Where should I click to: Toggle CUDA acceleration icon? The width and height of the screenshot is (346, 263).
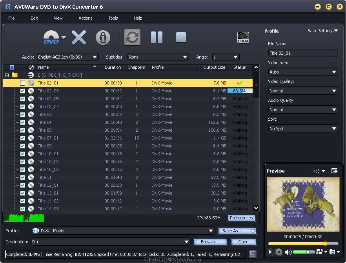point(243,37)
